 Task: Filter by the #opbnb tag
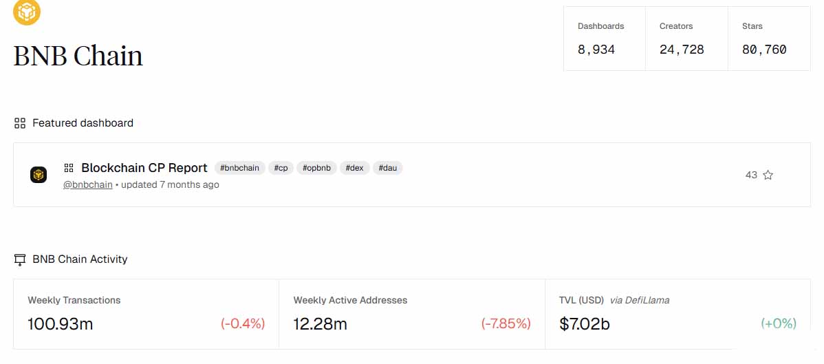coord(316,168)
